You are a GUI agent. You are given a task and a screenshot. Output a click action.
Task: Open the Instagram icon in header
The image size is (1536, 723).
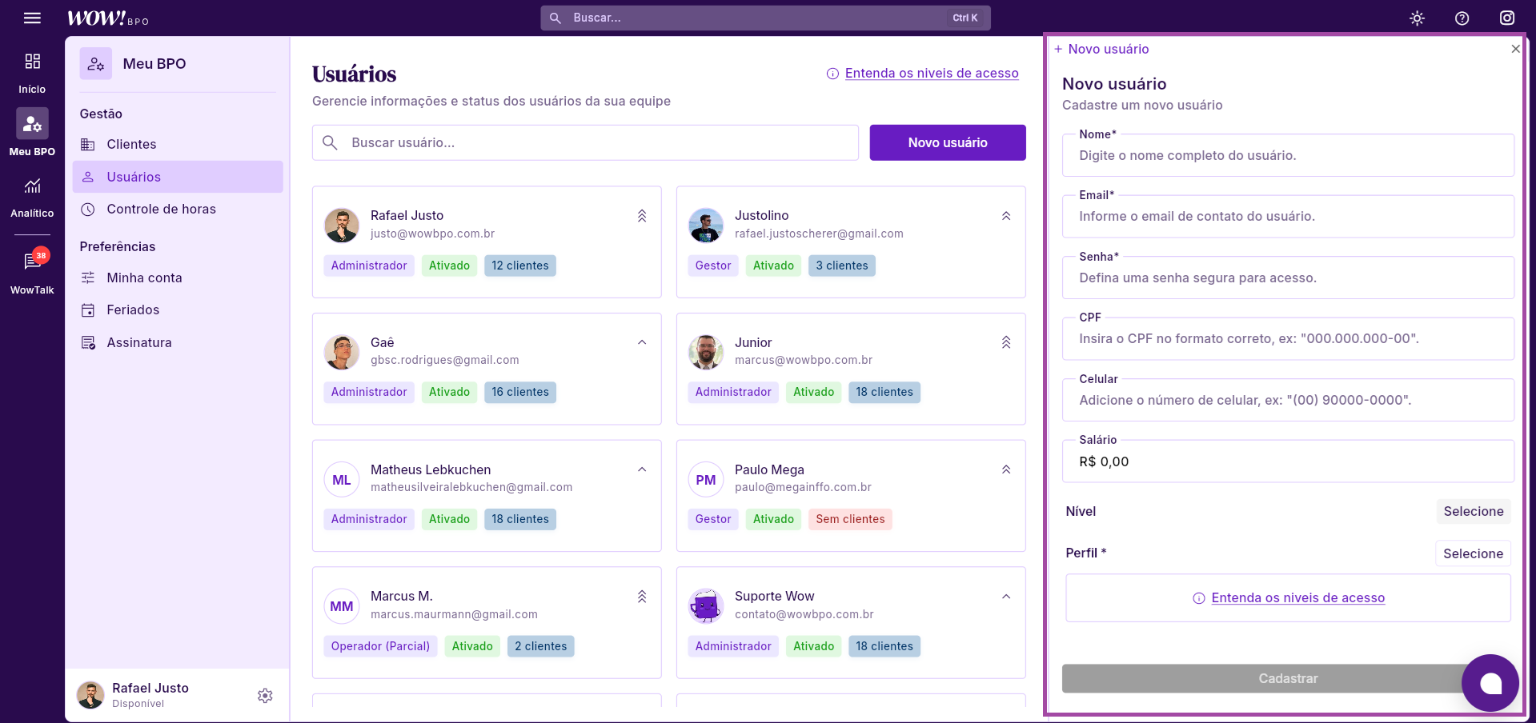pos(1506,18)
